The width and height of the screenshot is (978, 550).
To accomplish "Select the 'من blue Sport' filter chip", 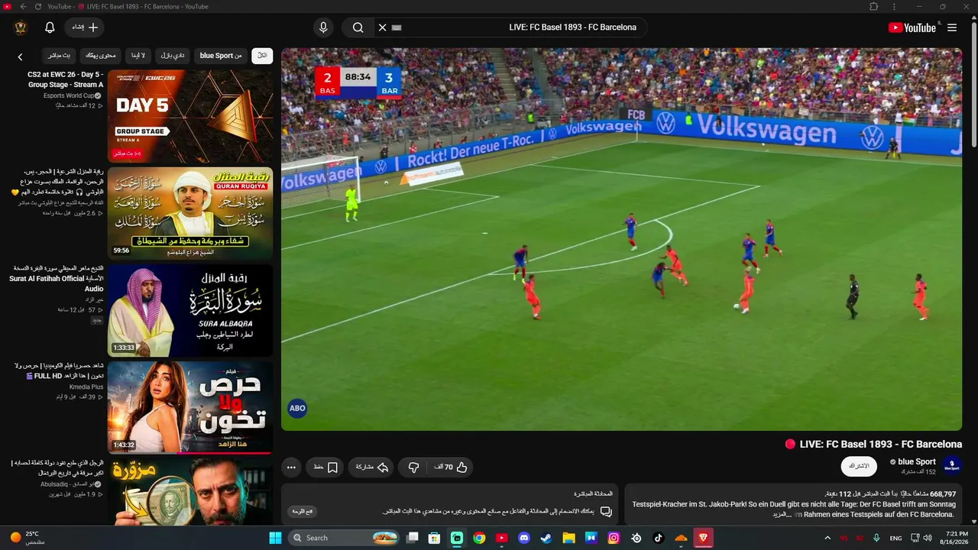I will point(221,56).
